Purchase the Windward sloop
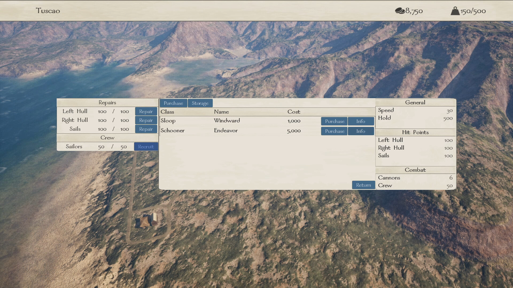 click(x=334, y=121)
